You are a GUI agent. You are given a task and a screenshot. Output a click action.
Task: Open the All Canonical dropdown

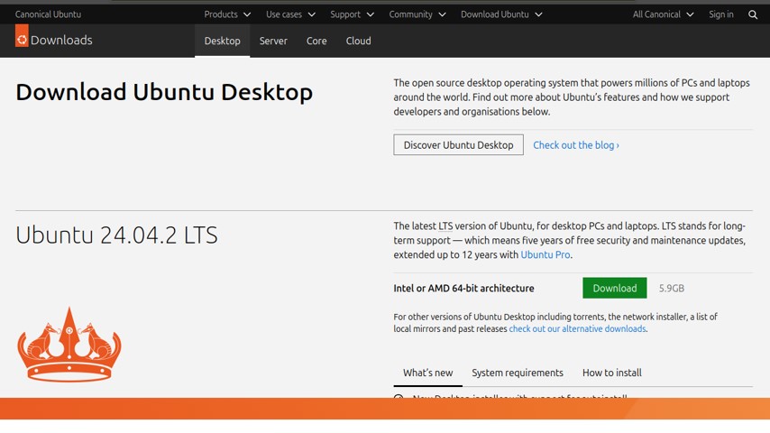point(663,14)
